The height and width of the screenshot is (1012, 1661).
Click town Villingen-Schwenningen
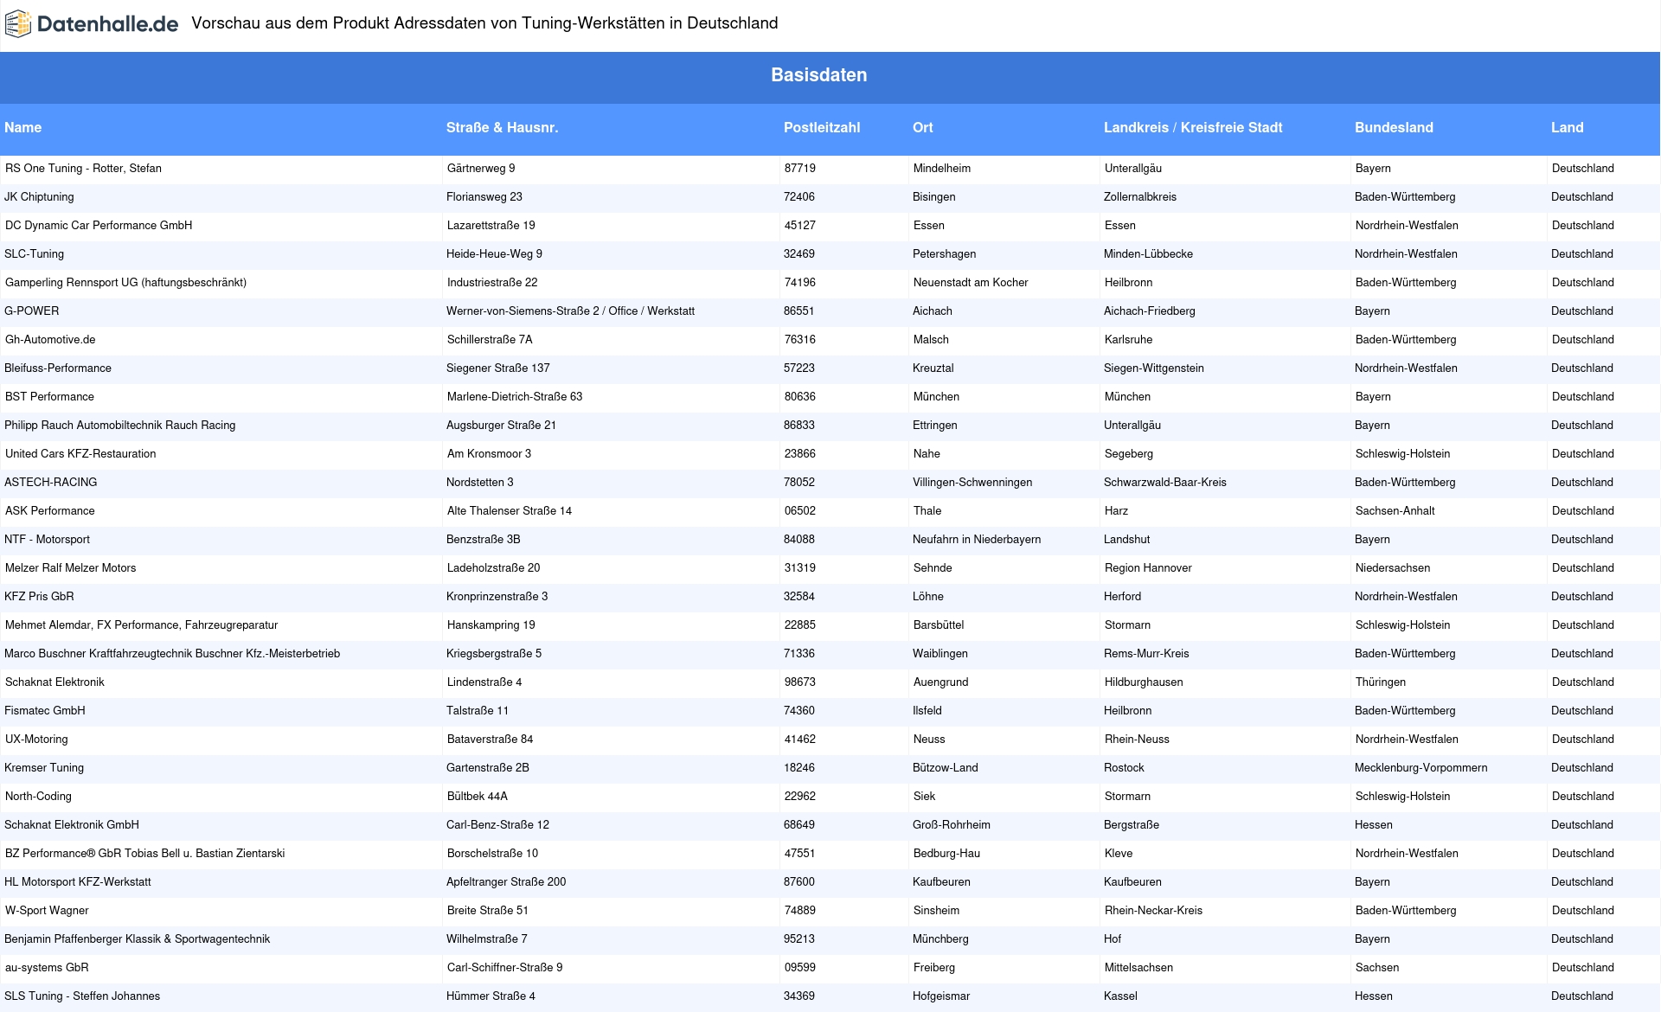972,483
